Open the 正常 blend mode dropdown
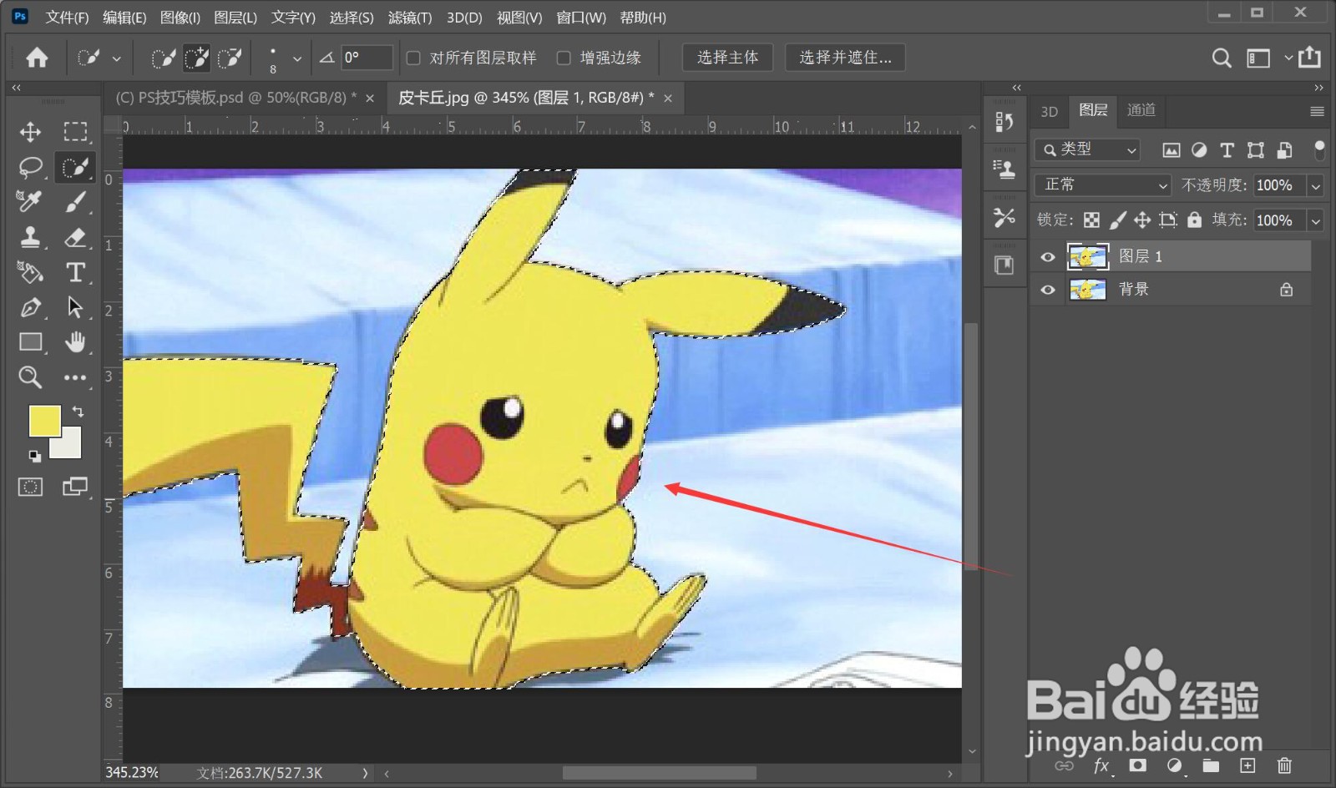This screenshot has height=788, width=1336. (1103, 184)
